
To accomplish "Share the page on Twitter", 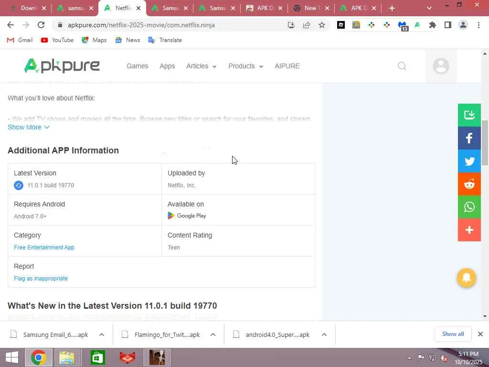I will coord(469,161).
